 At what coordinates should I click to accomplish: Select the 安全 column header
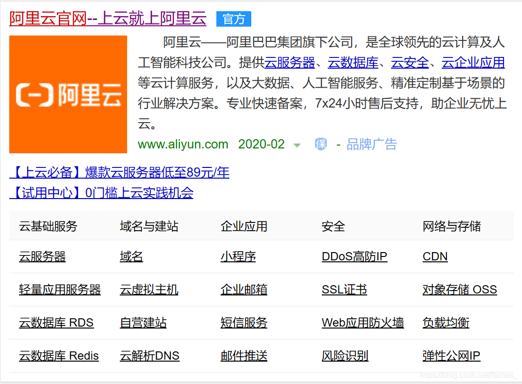333,226
